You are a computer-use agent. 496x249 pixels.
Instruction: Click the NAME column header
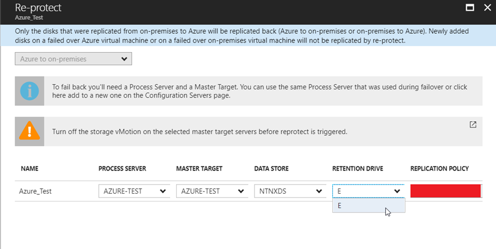(x=30, y=169)
